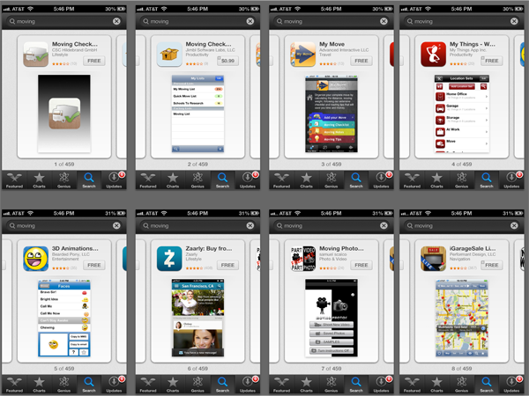Open the iGarageSale Lite app icon
The width and height of the screenshot is (529, 396).
(x=433, y=259)
